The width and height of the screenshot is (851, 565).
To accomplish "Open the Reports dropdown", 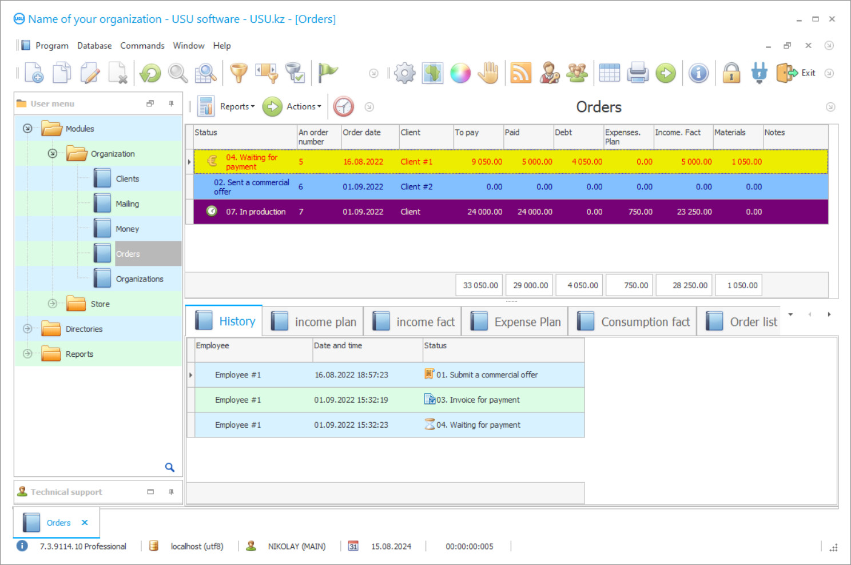I will click(236, 106).
